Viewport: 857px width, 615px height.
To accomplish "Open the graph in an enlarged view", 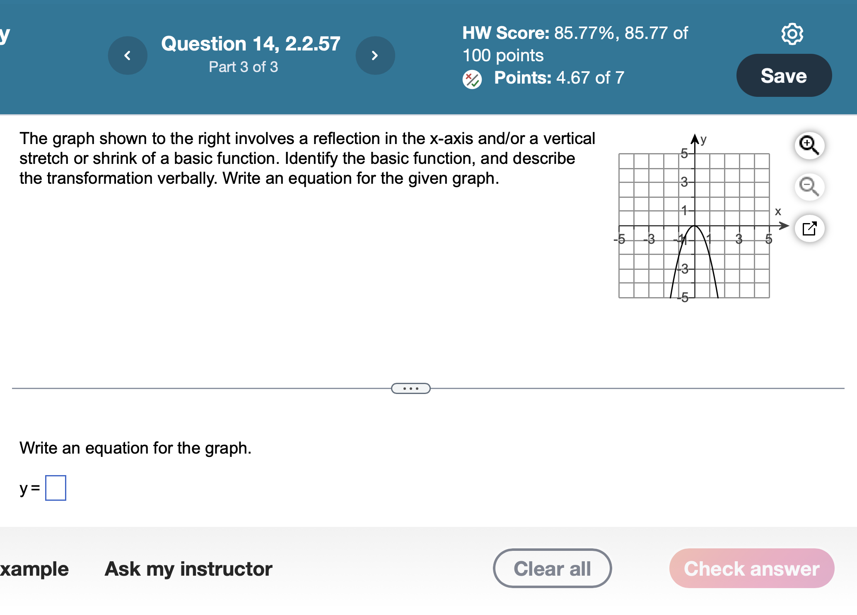I will 809,228.
